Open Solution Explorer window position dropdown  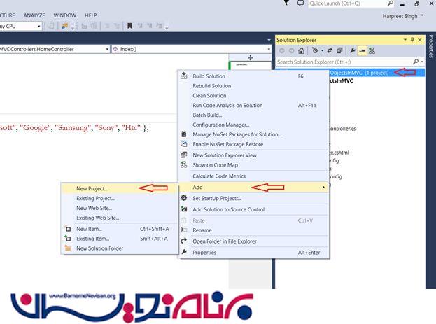click(405, 40)
